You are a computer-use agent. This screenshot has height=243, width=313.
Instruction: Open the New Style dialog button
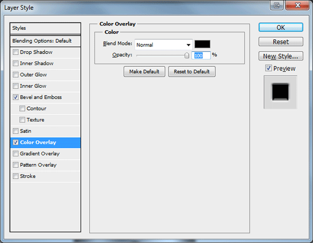[x=281, y=56]
